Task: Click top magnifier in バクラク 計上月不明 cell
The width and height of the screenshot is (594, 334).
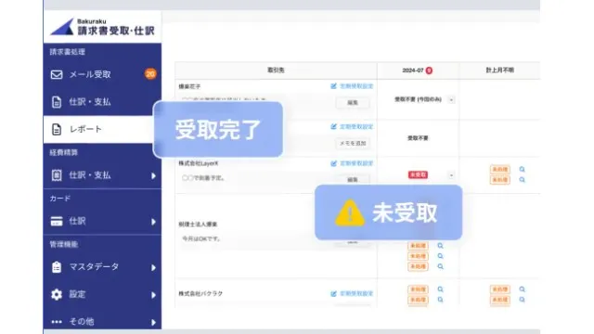Action: pos(522,289)
